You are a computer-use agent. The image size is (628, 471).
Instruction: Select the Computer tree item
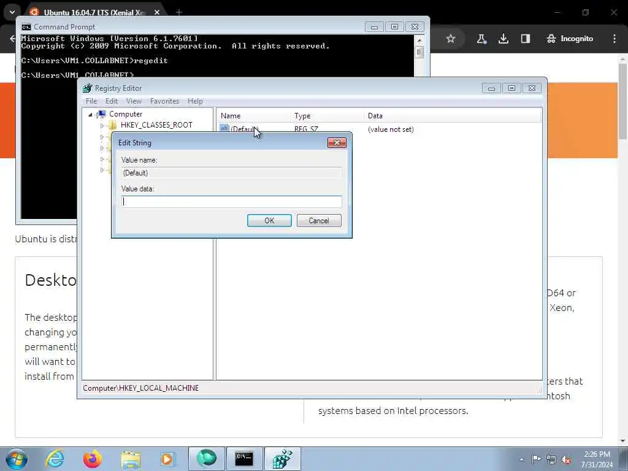click(x=126, y=114)
